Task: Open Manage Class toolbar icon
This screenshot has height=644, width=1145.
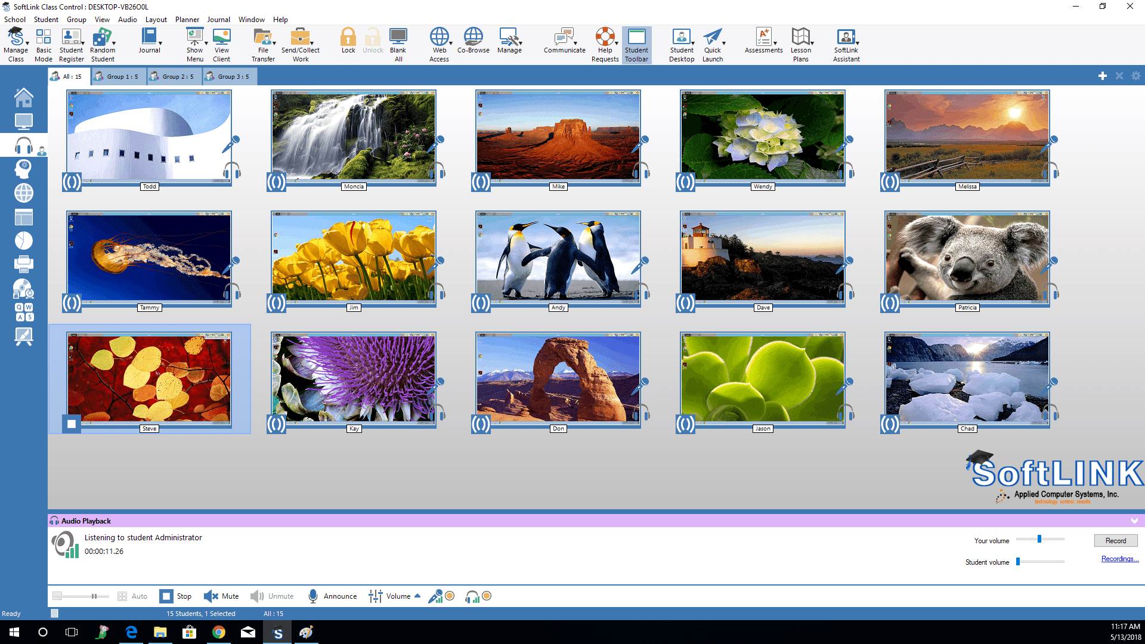Action: click(x=16, y=45)
